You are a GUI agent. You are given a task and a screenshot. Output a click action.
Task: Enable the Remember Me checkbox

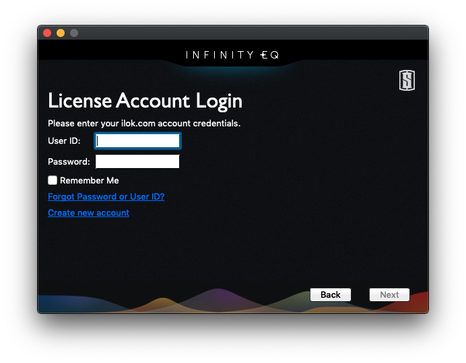pyautogui.click(x=53, y=180)
